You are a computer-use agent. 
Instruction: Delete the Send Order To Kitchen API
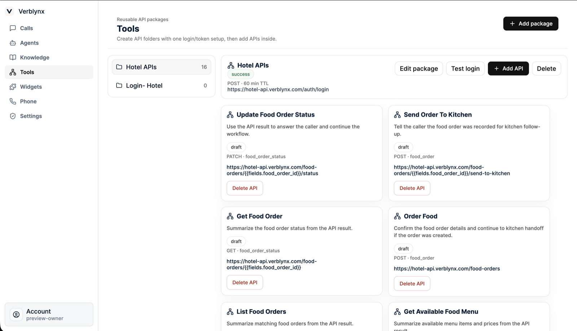tap(412, 188)
